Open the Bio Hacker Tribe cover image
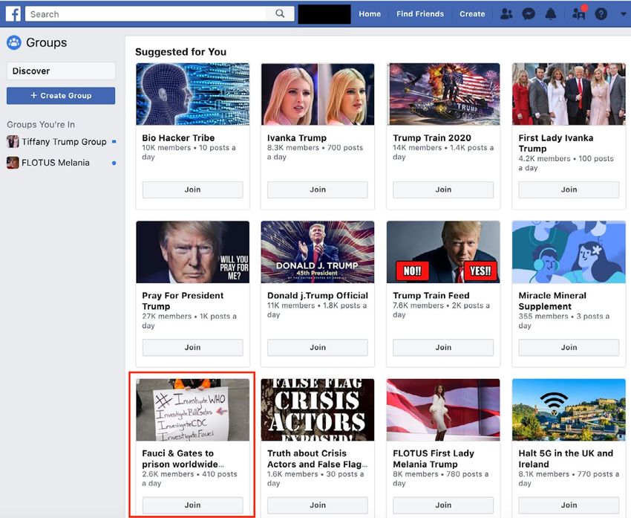Viewport: 631px width, 518px height. point(192,94)
